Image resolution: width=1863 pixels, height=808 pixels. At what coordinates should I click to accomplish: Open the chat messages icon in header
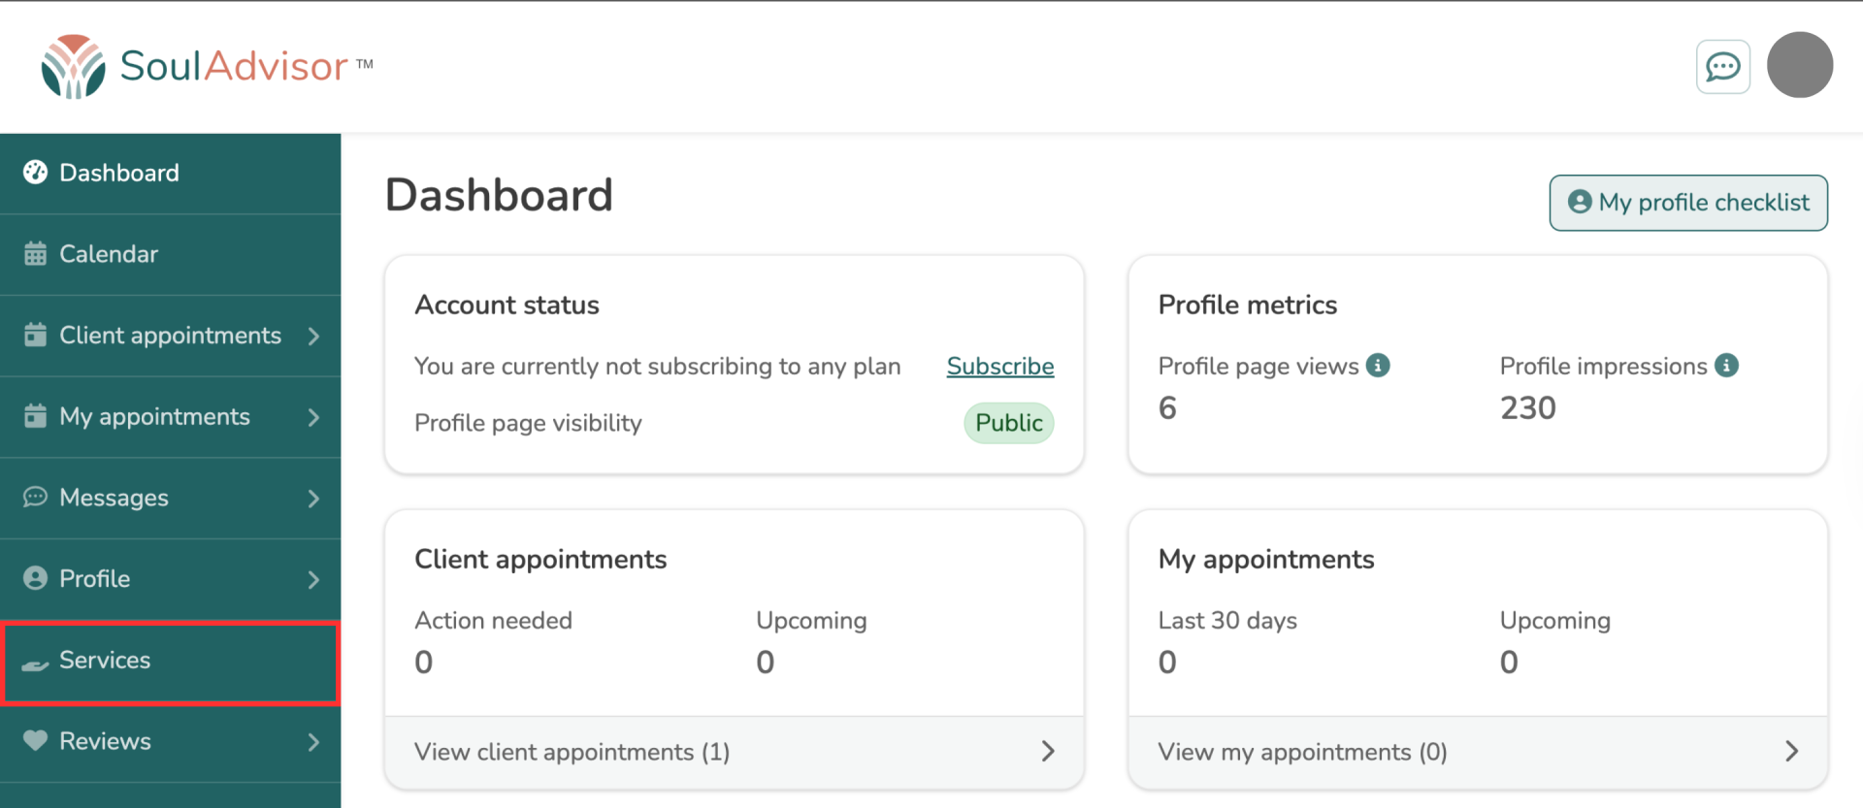(x=1722, y=67)
